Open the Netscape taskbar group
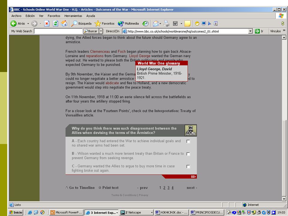This screenshot has width=288, height=216. [136, 212]
